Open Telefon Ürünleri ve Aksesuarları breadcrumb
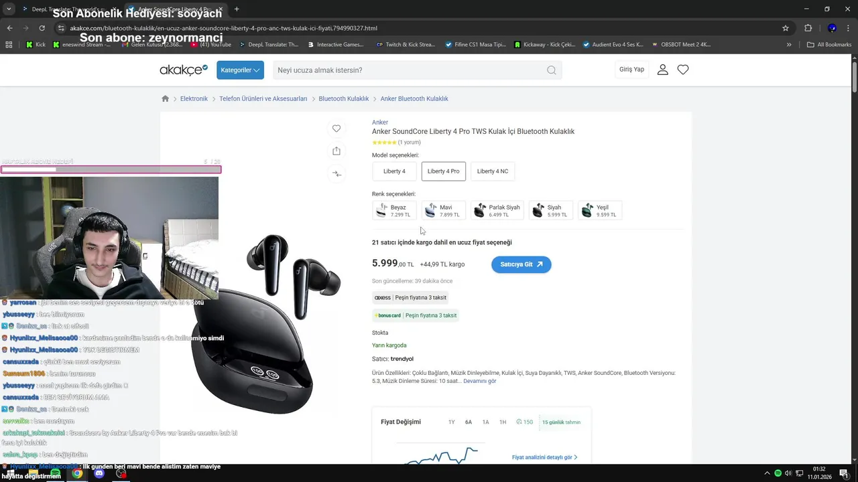 coord(263,98)
